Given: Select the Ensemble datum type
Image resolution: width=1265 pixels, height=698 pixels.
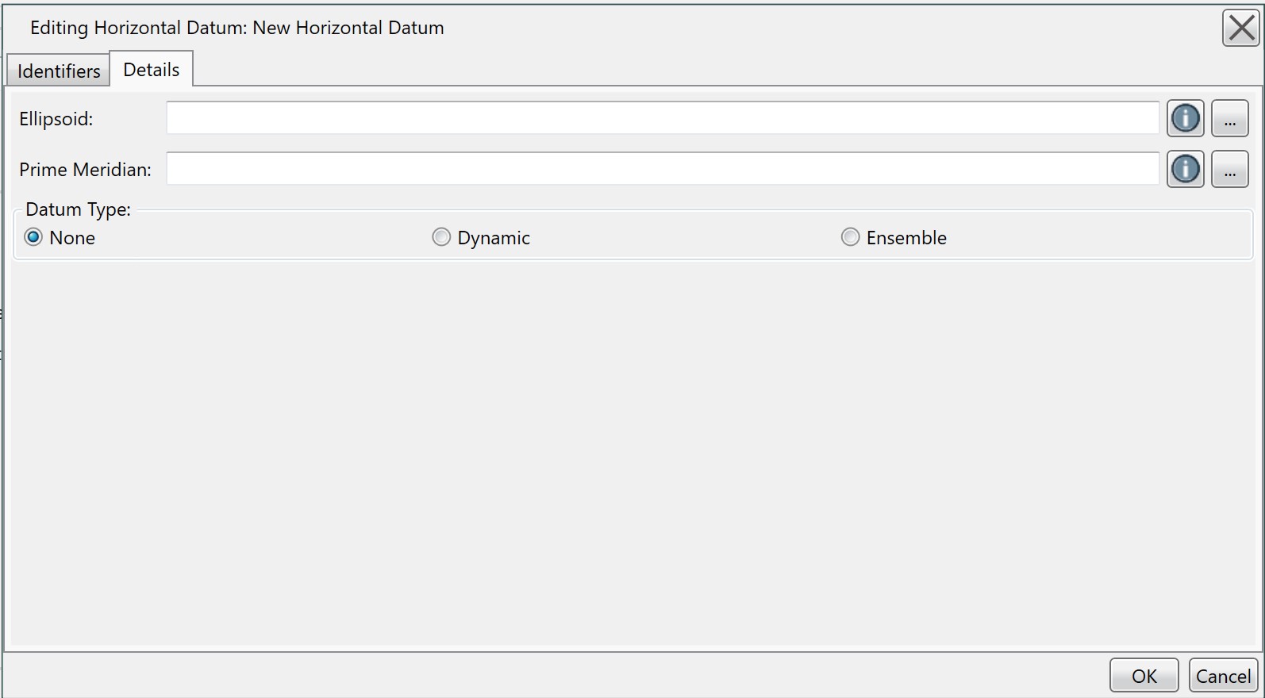Looking at the screenshot, I should point(850,238).
